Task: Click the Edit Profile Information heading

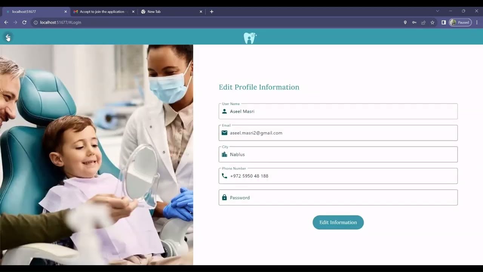Action: pyautogui.click(x=259, y=87)
